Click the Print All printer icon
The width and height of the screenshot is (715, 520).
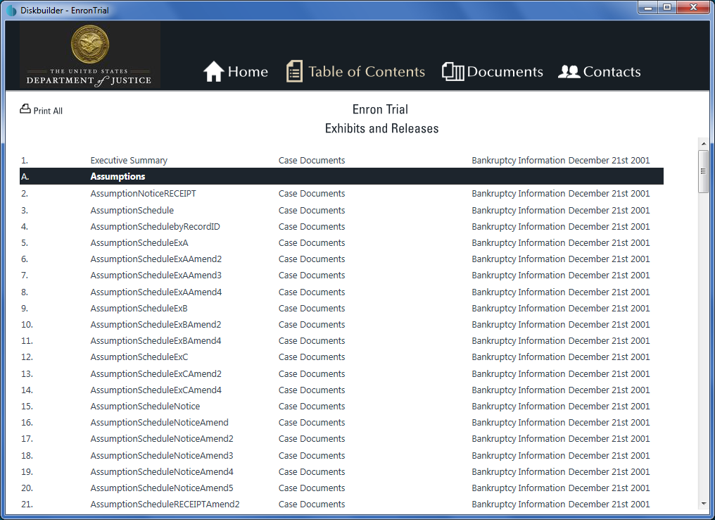[25, 109]
